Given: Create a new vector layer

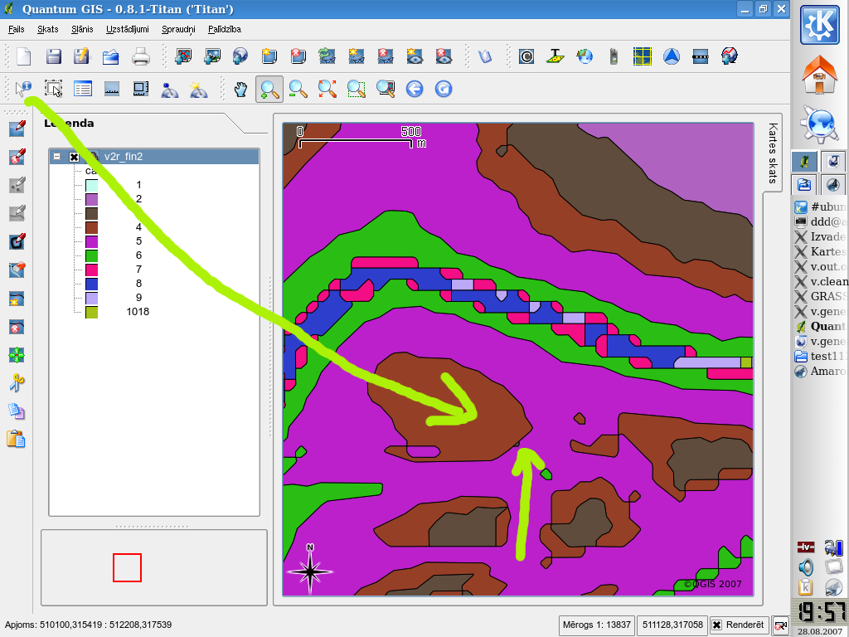Looking at the screenshot, I should [269, 56].
